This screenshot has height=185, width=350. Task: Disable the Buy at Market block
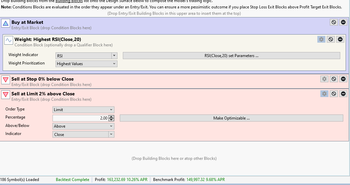click(334, 22)
